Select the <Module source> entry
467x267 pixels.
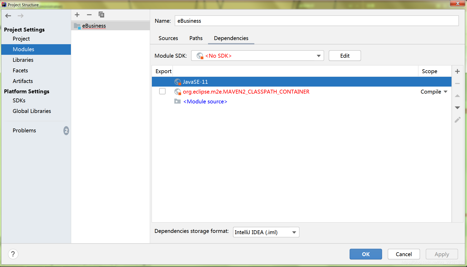click(205, 102)
